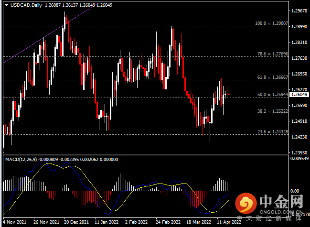310x227 pixels.
Task: Click price scale value 1.24230
Action: pos(299,137)
